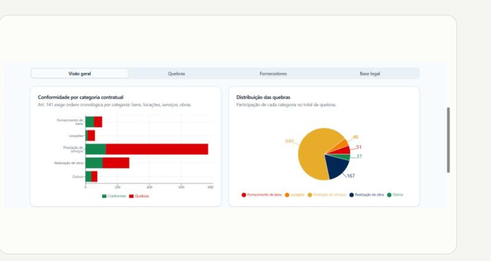Click the red Prestação de serviços bar segment

point(157,149)
